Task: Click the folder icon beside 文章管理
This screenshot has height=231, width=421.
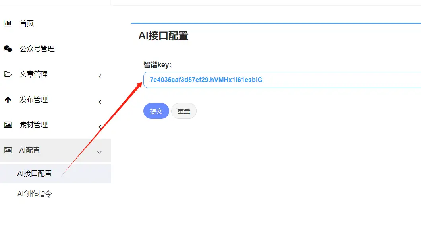Action: 8,74
